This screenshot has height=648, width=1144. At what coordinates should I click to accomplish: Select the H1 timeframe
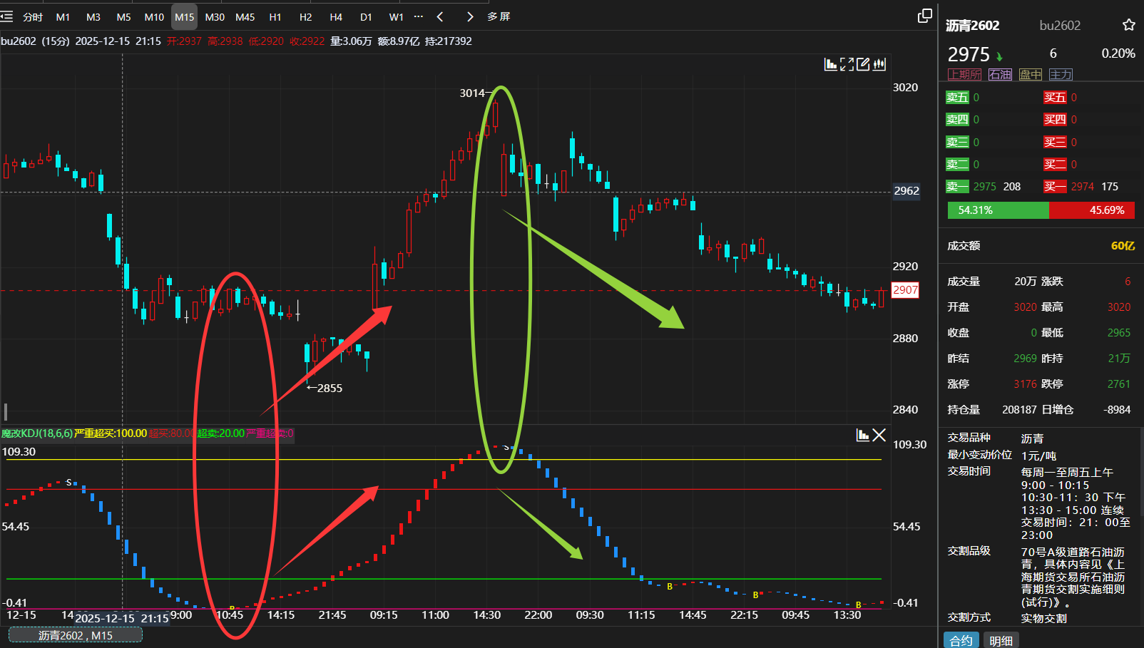tap(275, 17)
